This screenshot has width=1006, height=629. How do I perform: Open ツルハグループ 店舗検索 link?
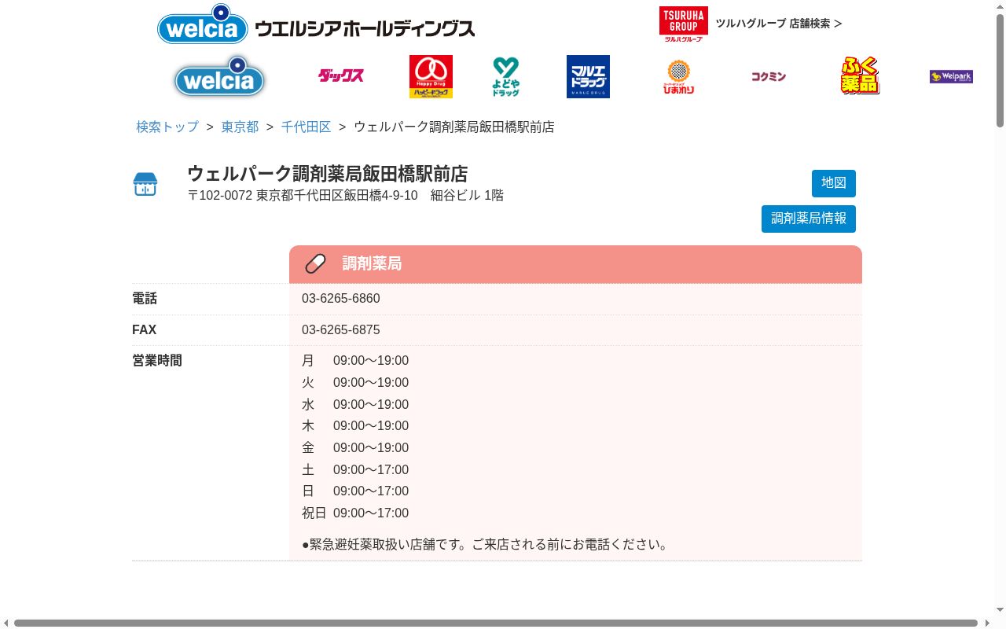point(778,24)
